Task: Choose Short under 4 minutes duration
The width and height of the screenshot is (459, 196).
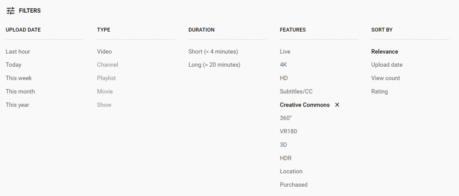Action: (213, 51)
